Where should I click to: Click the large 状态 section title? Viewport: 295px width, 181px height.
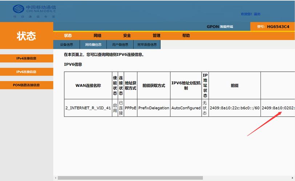[x=26, y=36]
